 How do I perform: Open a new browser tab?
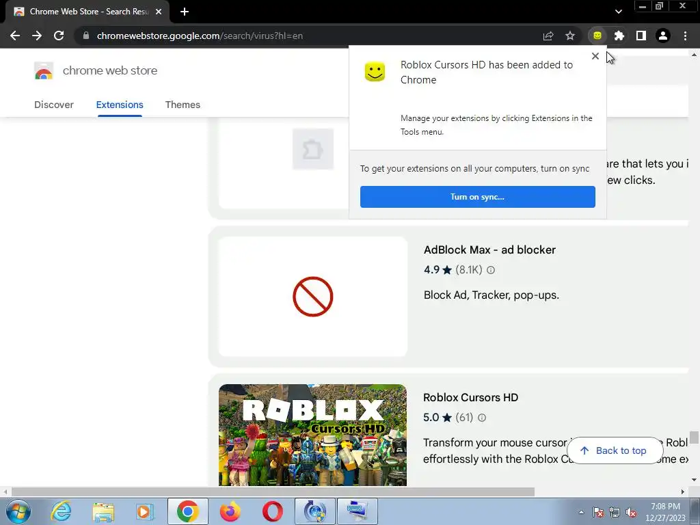tap(185, 12)
